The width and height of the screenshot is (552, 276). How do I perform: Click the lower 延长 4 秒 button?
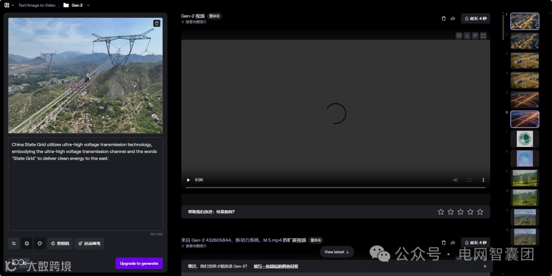[x=476, y=243]
